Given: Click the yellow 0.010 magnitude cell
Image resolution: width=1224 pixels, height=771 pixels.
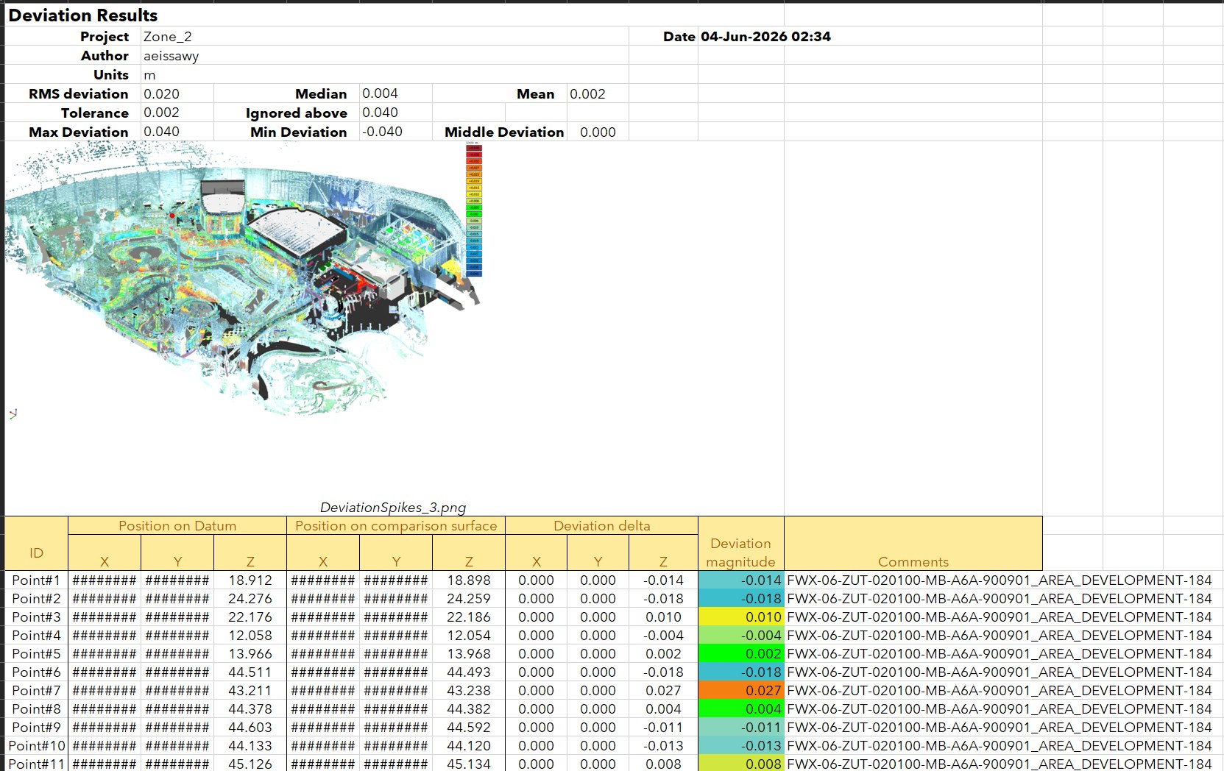Looking at the screenshot, I should tap(740, 617).
